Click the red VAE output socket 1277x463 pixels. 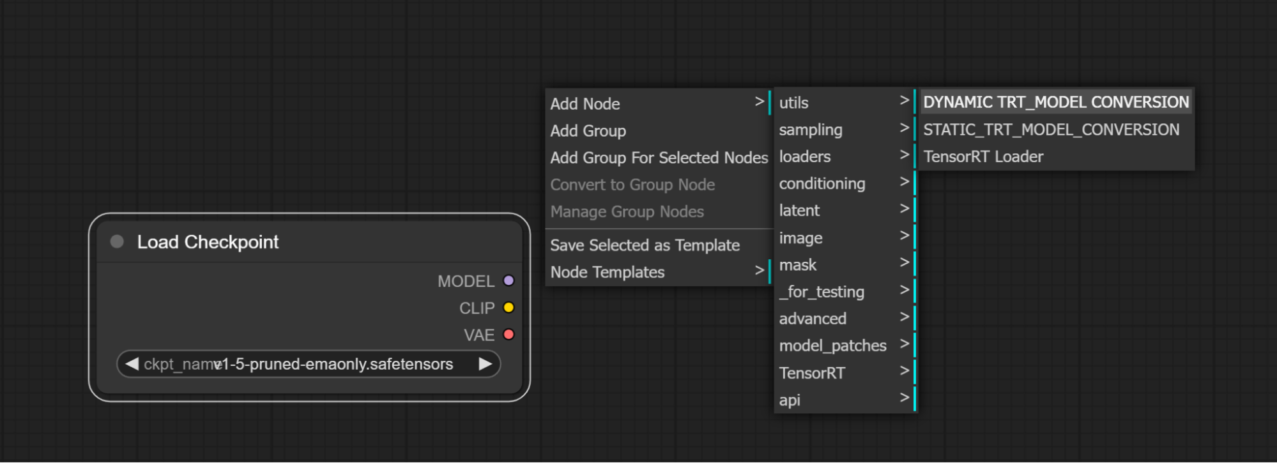pyautogui.click(x=509, y=335)
